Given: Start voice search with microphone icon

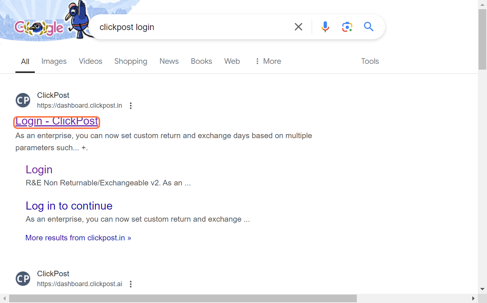Looking at the screenshot, I should pyautogui.click(x=325, y=27).
